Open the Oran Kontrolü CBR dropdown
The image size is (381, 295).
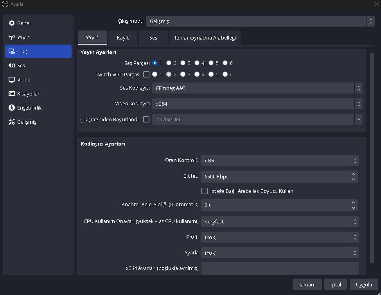[280, 160]
